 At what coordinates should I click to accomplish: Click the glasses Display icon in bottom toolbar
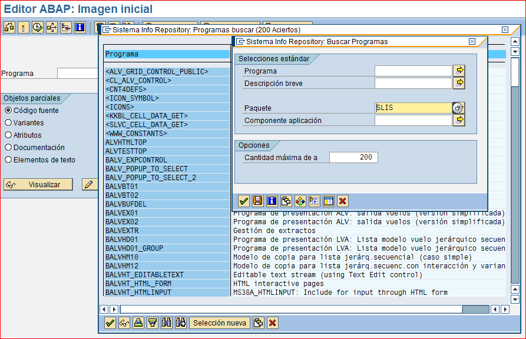pyautogui.click(x=124, y=323)
